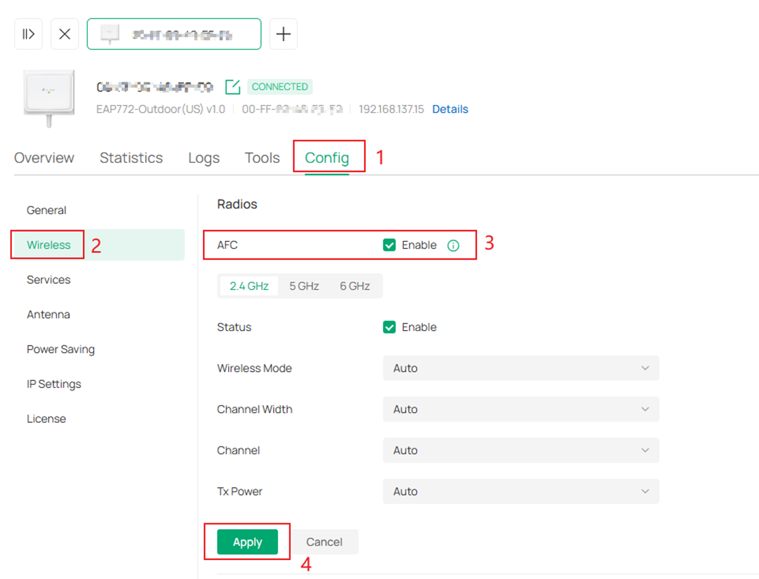Toggle the Status Enable checkbox
This screenshot has height=579, width=759.
pos(389,327)
